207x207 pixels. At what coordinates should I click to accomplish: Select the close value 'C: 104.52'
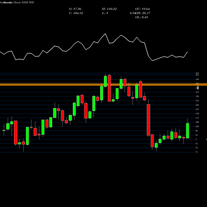pyautogui.click(x=76, y=13)
